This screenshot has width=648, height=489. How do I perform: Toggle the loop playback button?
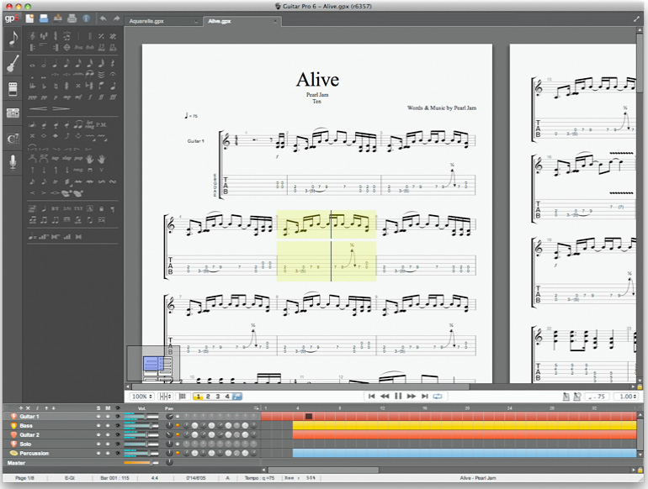coord(438,396)
